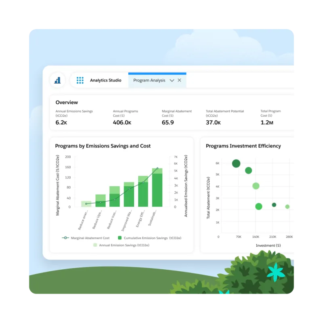Click the 65.9 marginal abatement cost value
323x323 pixels.
[168, 123]
